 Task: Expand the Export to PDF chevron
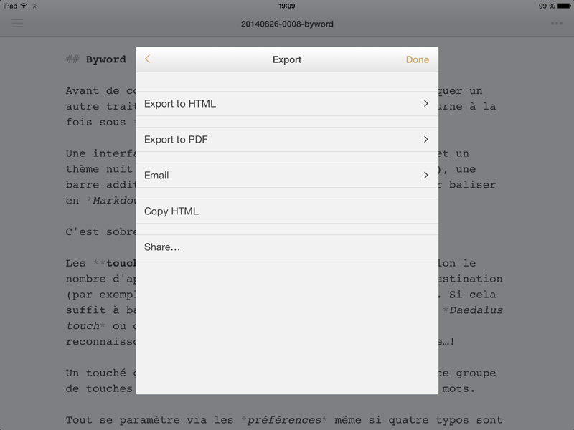425,139
